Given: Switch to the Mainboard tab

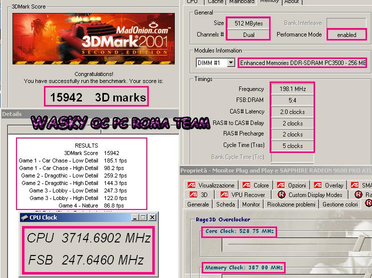Looking at the screenshot, I should [x=242, y=2].
